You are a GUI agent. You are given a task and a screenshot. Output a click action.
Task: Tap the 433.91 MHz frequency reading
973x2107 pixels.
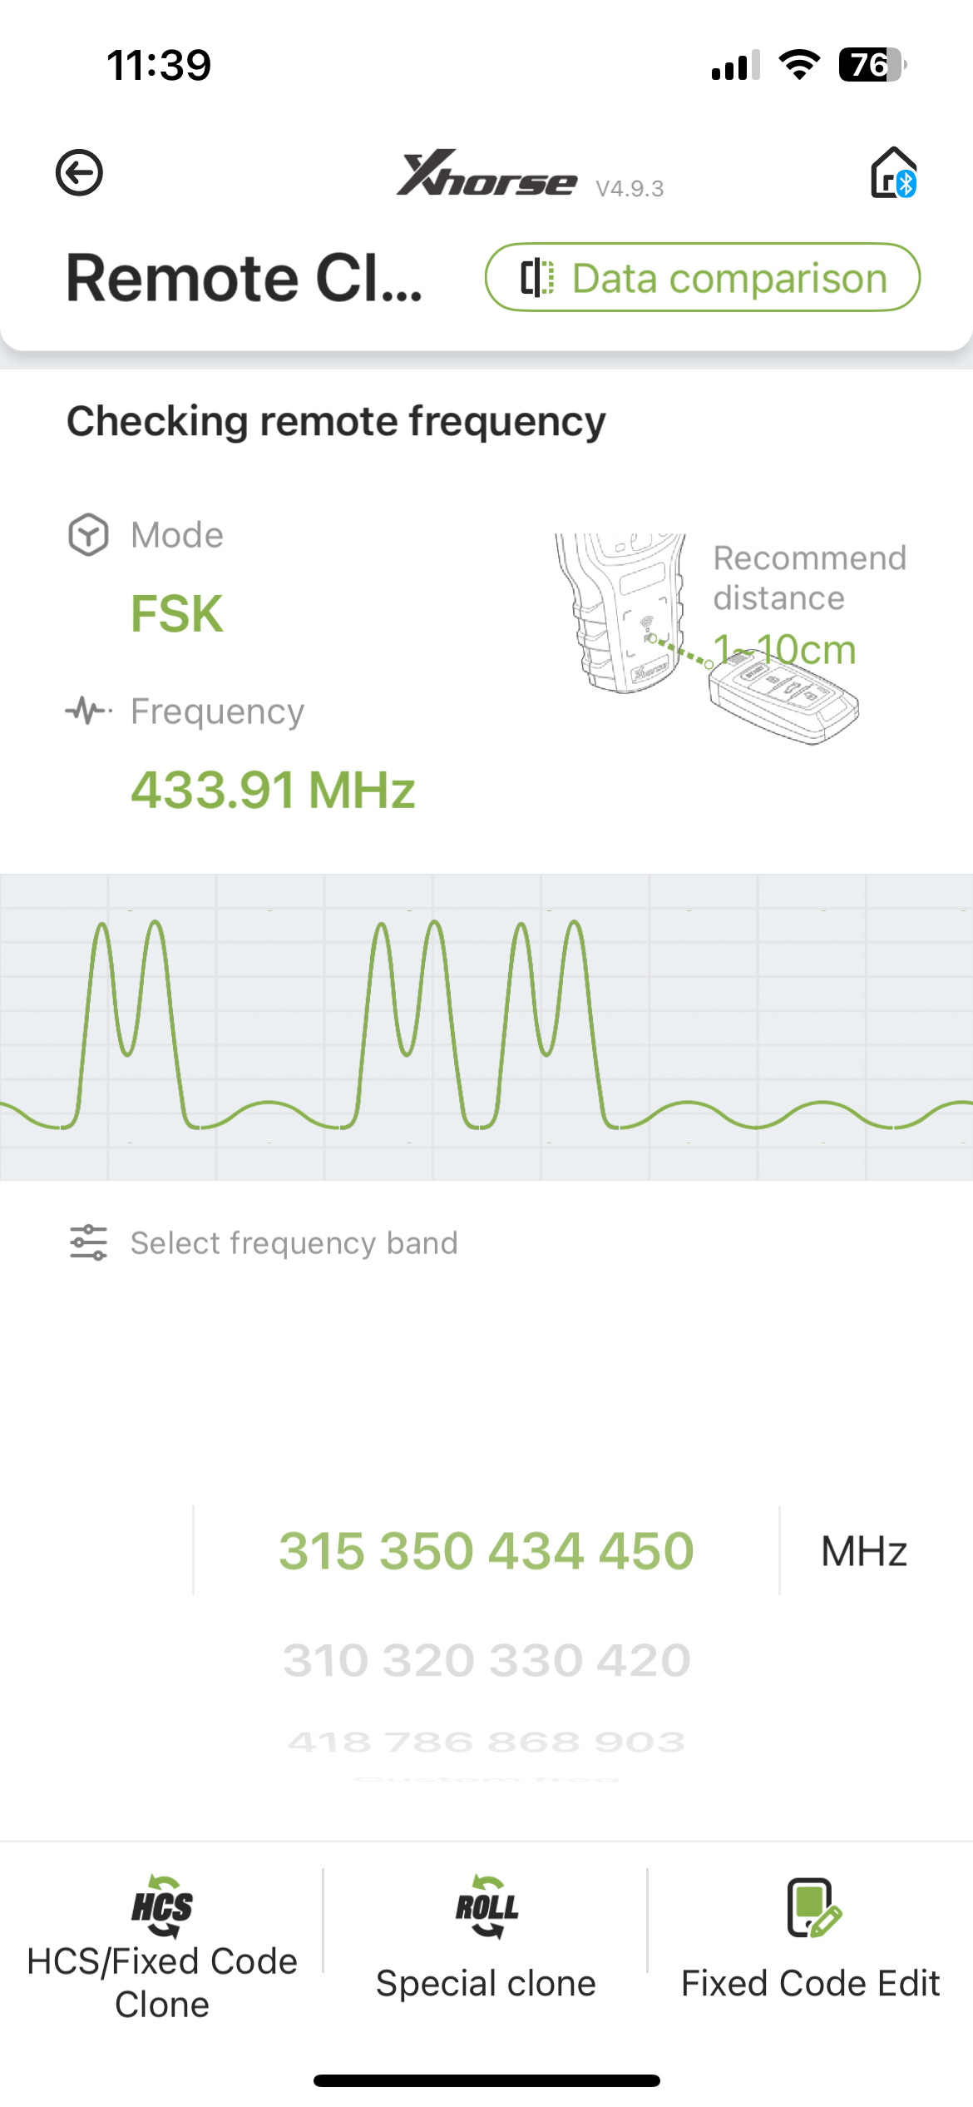click(274, 790)
